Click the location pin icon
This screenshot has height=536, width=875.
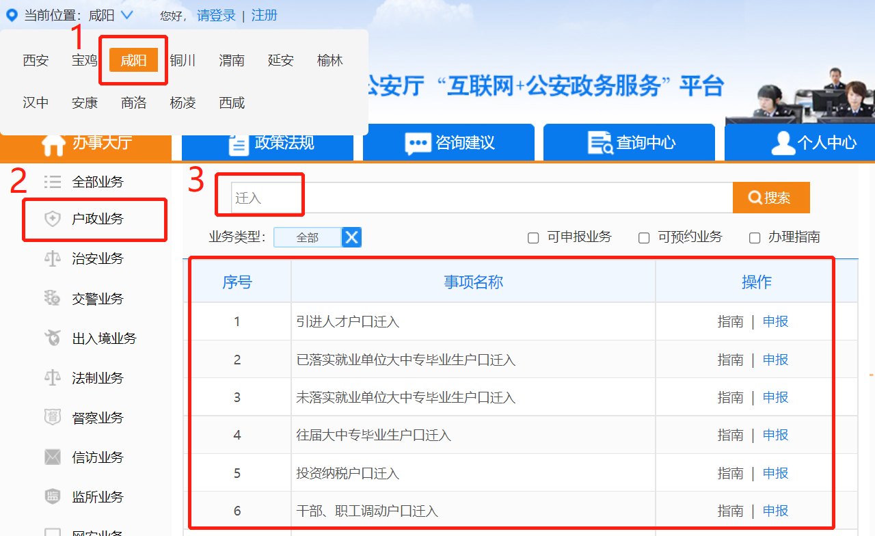tap(12, 15)
